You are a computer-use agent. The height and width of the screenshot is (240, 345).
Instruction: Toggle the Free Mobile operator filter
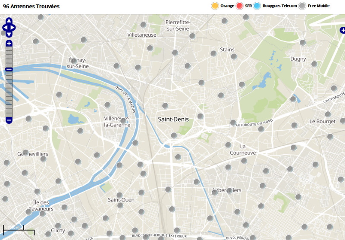pyautogui.click(x=303, y=6)
